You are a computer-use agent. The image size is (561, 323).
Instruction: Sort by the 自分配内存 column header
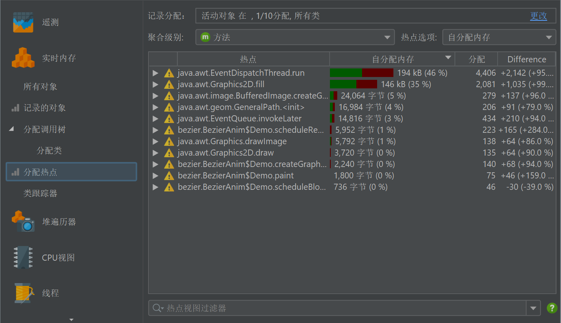(x=392, y=59)
